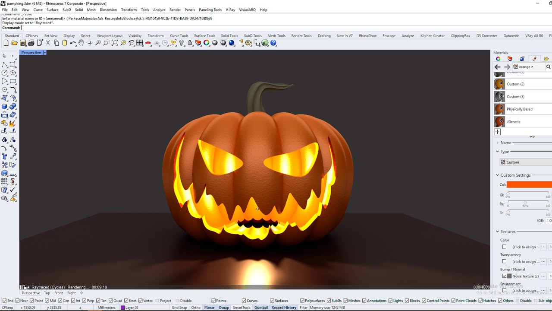Open the Render menu
The width and height of the screenshot is (552, 311).
[175, 10]
